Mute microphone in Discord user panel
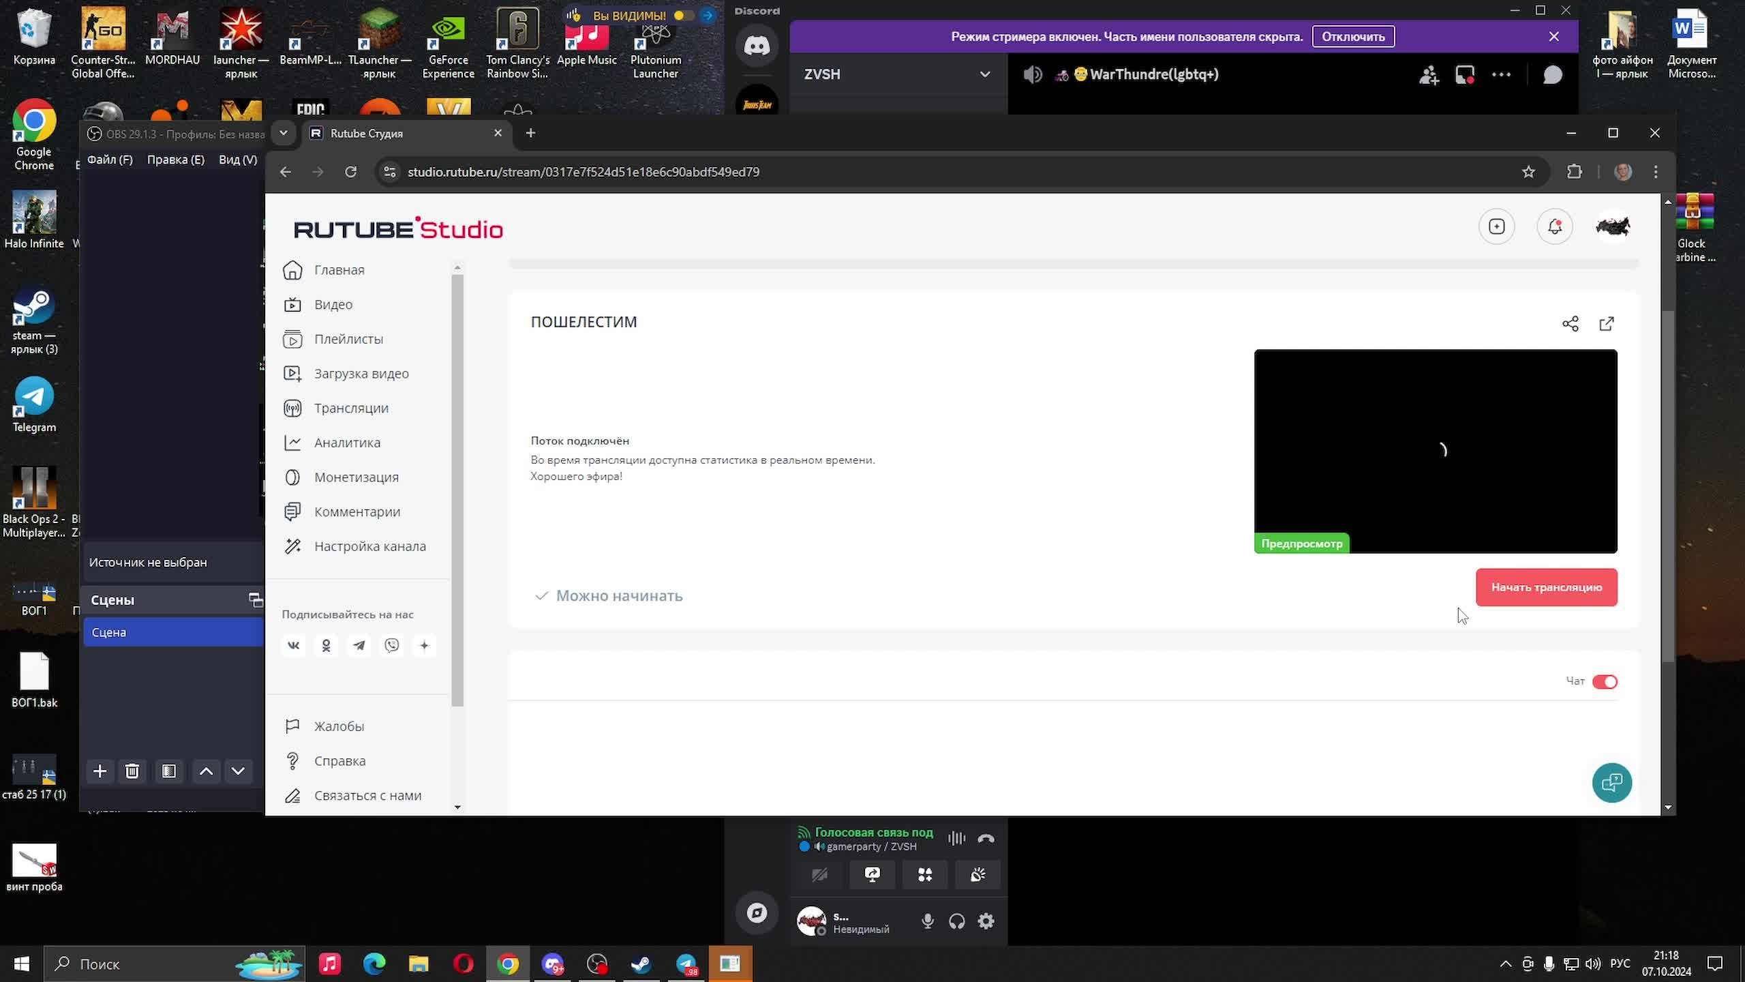This screenshot has width=1745, height=982. (927, 921)
